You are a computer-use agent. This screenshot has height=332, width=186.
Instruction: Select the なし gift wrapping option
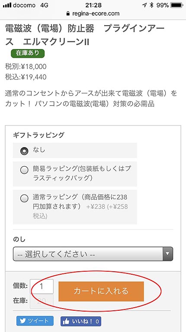[x=24, y=151]
